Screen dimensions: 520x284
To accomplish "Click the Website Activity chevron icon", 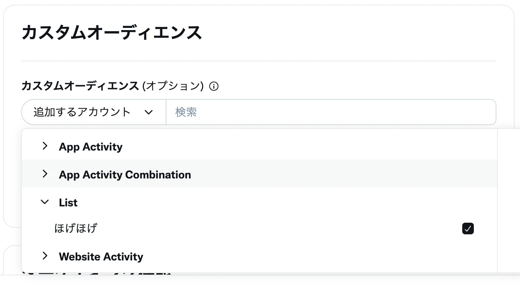I will [x=45, y=256].
